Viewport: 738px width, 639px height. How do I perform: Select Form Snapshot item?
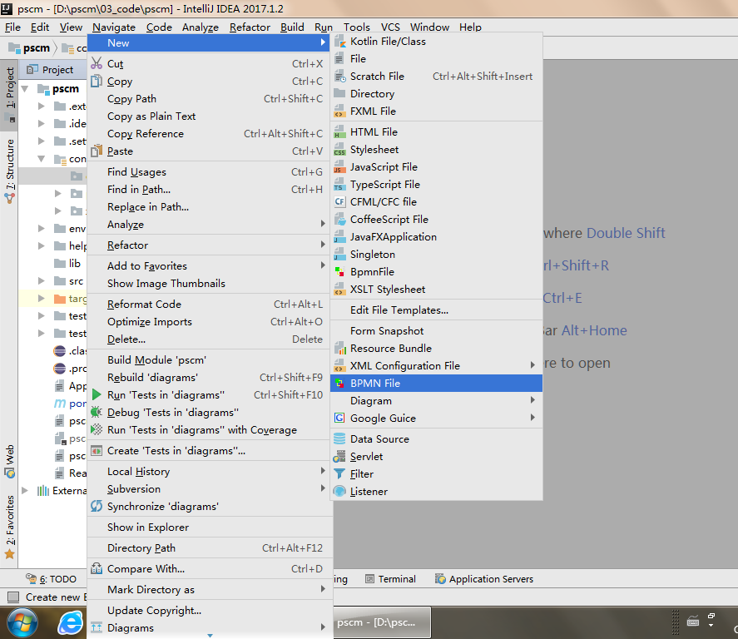tap(436, 331)
